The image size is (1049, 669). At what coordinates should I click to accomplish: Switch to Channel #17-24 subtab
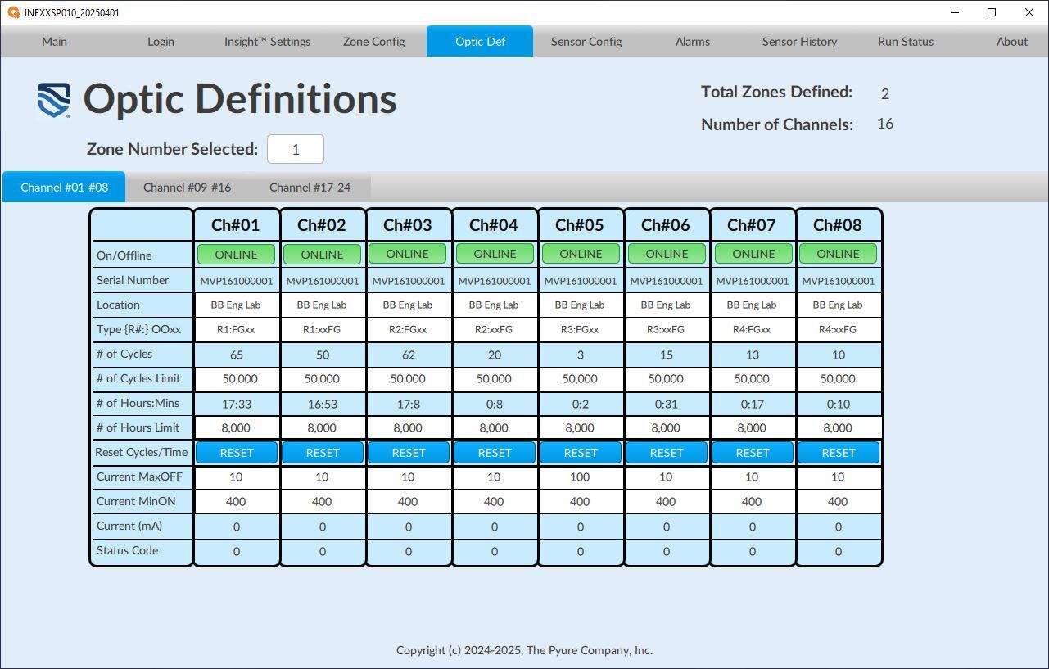[x=310, y=187]
